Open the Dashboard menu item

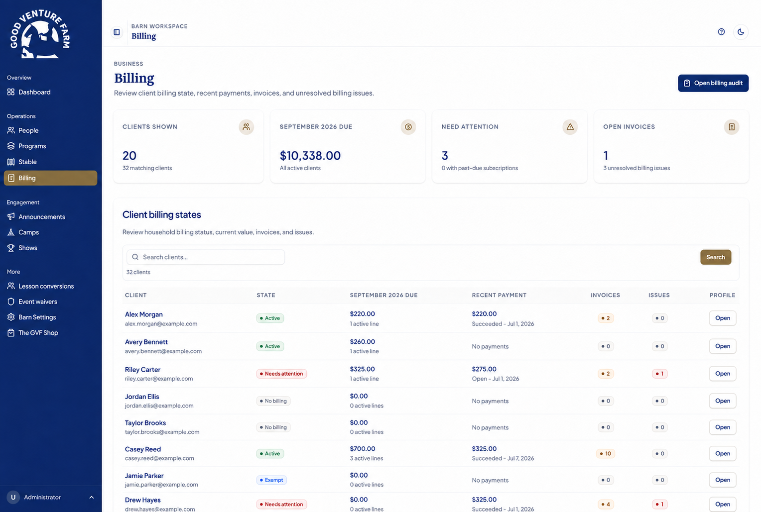click(x=50, y=92)
